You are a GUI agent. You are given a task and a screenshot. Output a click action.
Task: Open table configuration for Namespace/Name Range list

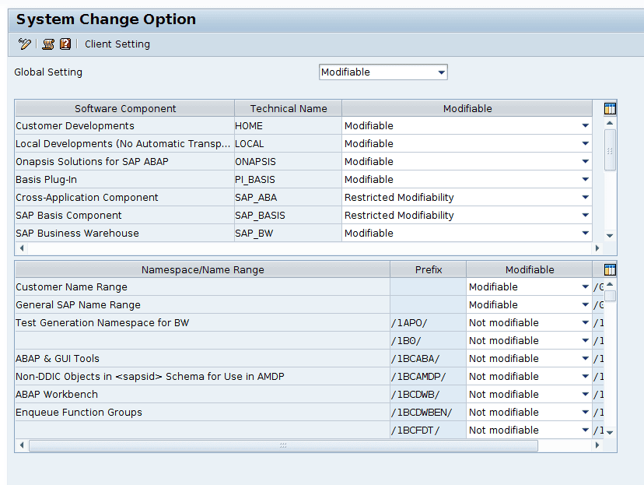pos(610,269)
